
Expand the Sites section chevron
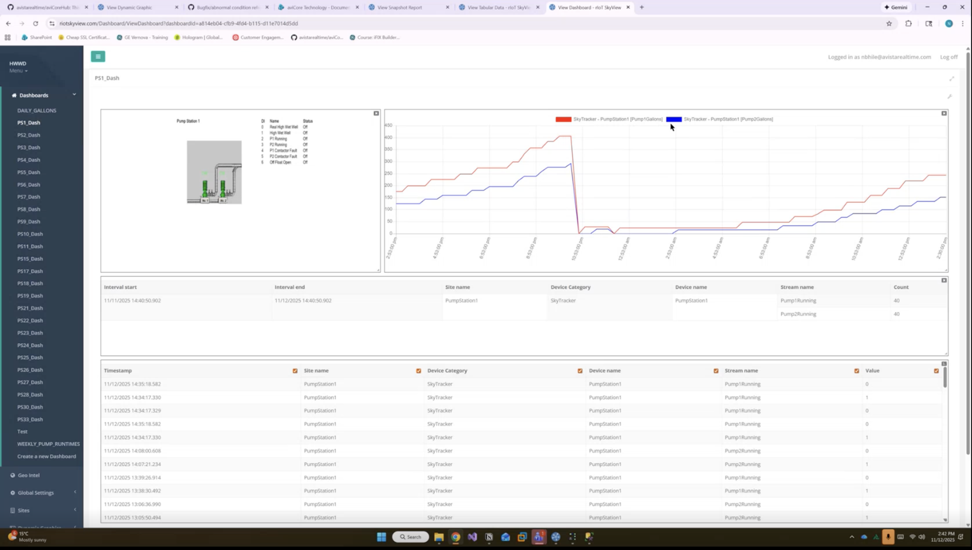pos(75,510)
